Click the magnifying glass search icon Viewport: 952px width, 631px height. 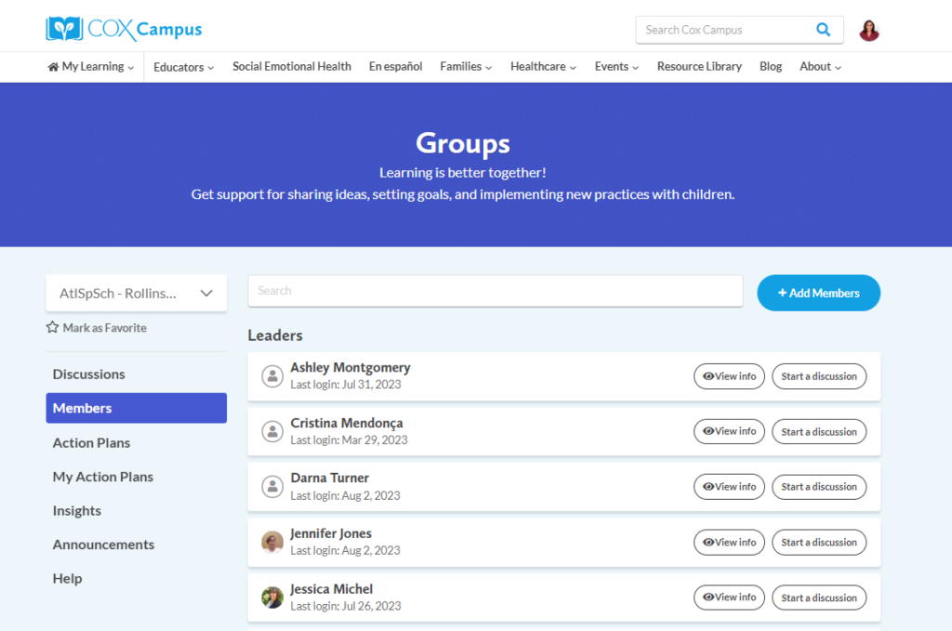[824, 30]
